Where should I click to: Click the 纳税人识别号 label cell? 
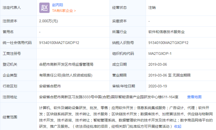click(x=128, y=43)
